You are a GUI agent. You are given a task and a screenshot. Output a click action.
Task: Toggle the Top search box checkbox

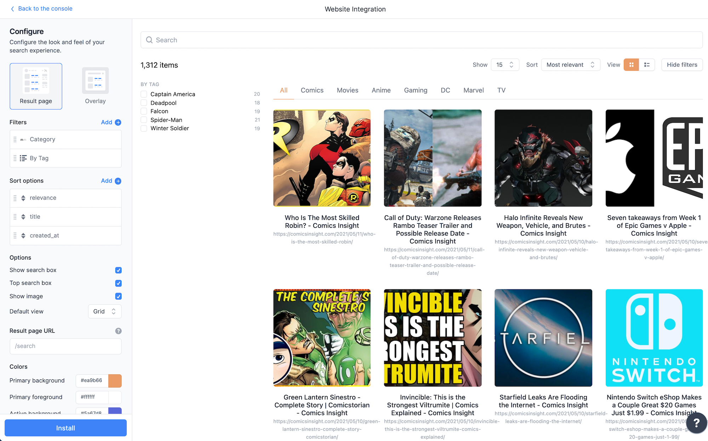tap(118, 283)
